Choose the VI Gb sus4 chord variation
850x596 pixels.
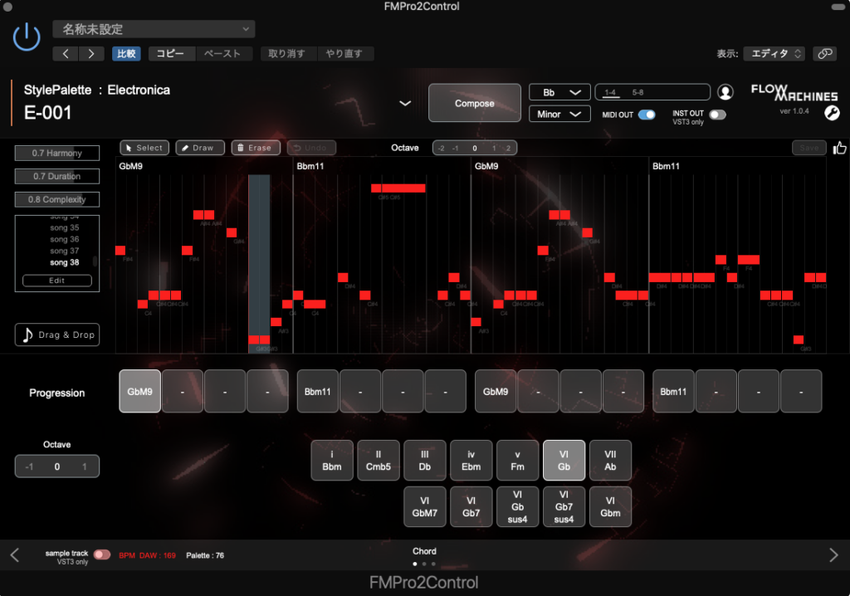[518, 506]
